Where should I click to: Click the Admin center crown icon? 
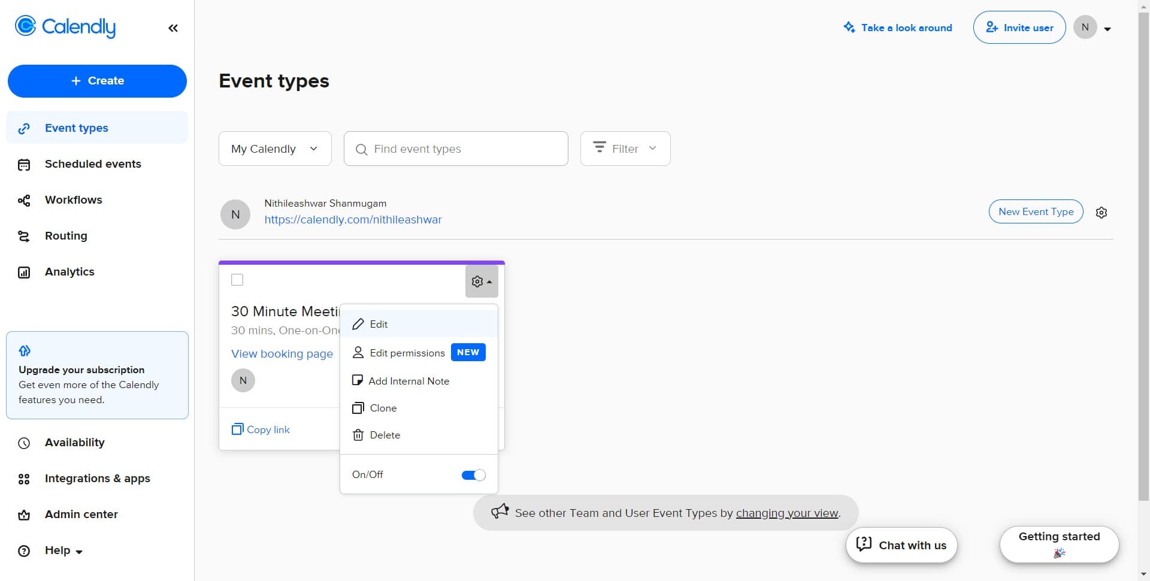(24, 515)
